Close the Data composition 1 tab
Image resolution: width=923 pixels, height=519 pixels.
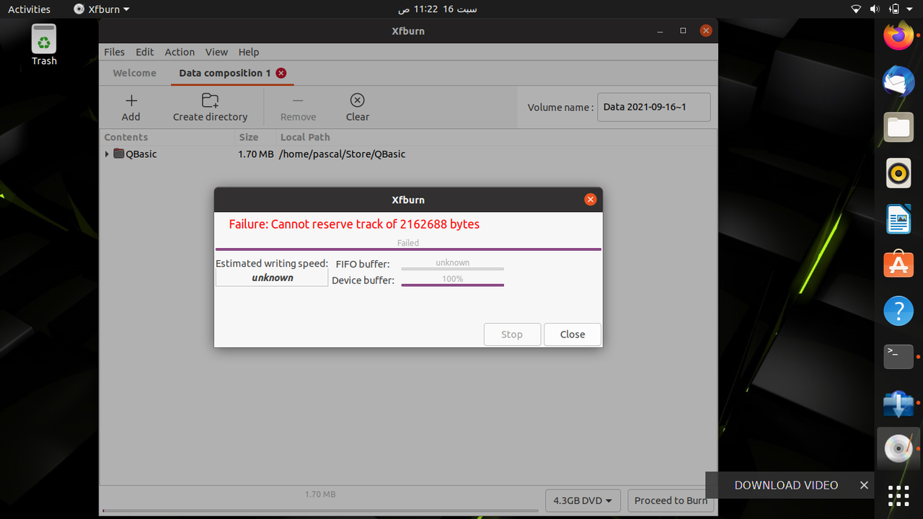pos(281,73)
